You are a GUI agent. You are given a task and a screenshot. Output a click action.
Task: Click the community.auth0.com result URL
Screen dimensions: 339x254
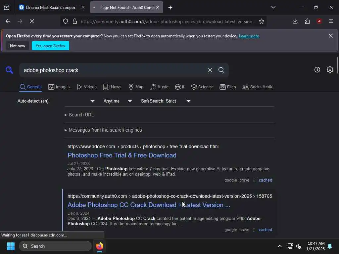click(170, 196)
